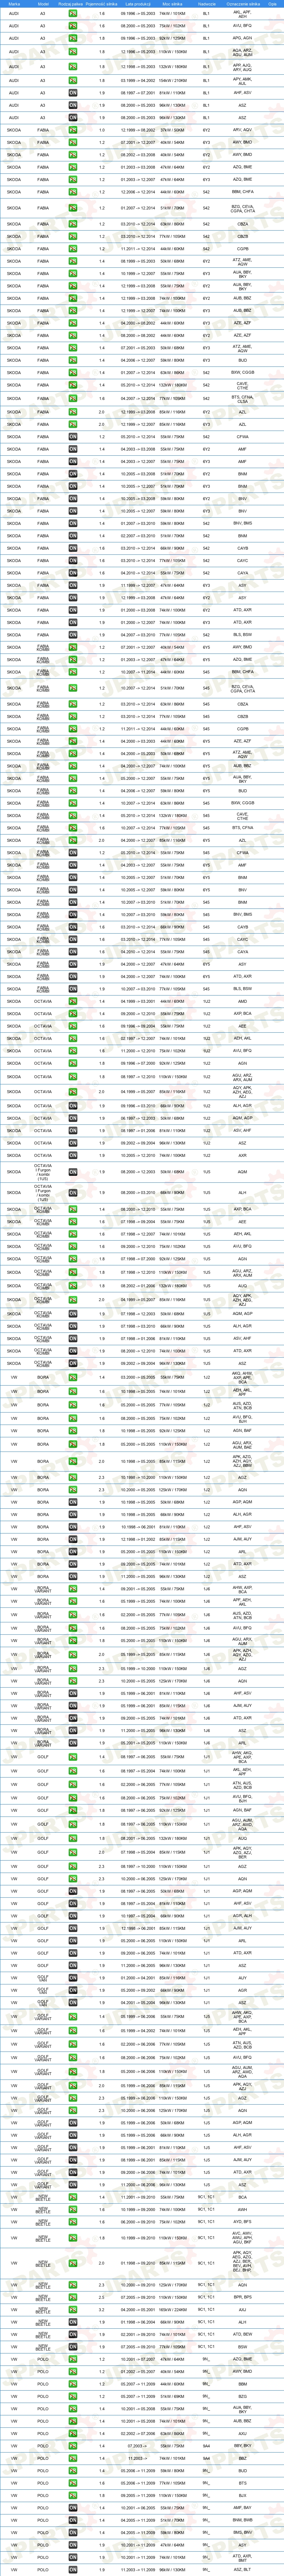The width and height of the screenshot is (284, 2576).
Task: Click petrol icon in Skoda Fabia 1.0 ARV, AQV row
Action: click(73, 130)
